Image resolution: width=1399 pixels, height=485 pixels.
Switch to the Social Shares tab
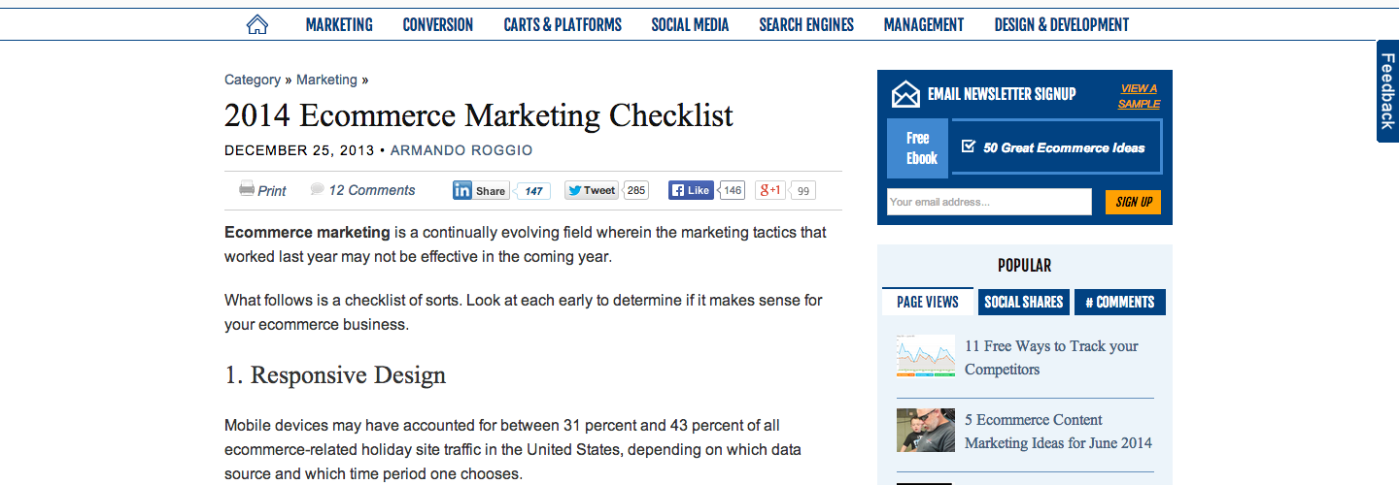click(x=1024, y=302)
